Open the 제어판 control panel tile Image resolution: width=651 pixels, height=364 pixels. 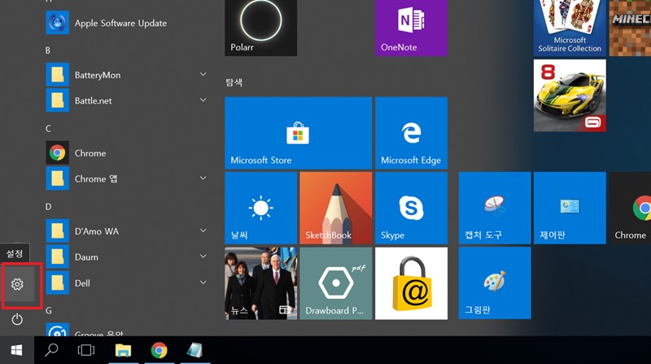point(570,208)
